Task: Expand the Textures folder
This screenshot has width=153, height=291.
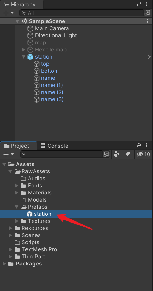Action: click(17, 221)
